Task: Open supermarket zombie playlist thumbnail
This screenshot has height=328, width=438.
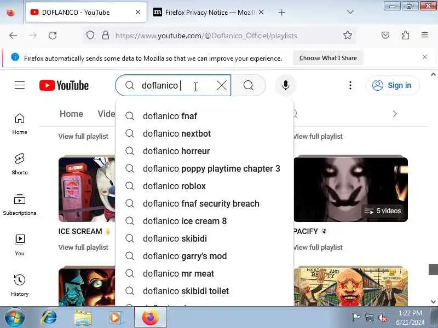Action: [x=350, y=287]
